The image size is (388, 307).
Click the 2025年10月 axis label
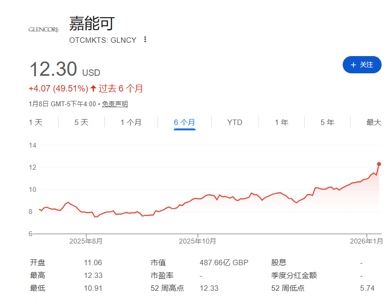197,241
